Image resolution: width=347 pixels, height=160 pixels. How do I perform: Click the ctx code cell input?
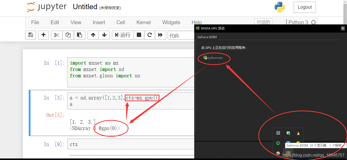(131, 144)
